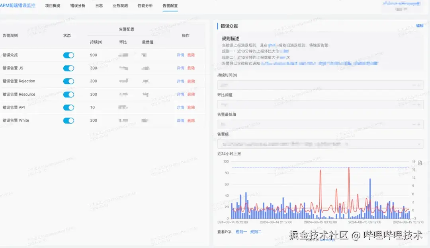Switch to the 日志 tab
Viewport: 430px width, 248px height.
pyautogui.click(x=99, y=6)
